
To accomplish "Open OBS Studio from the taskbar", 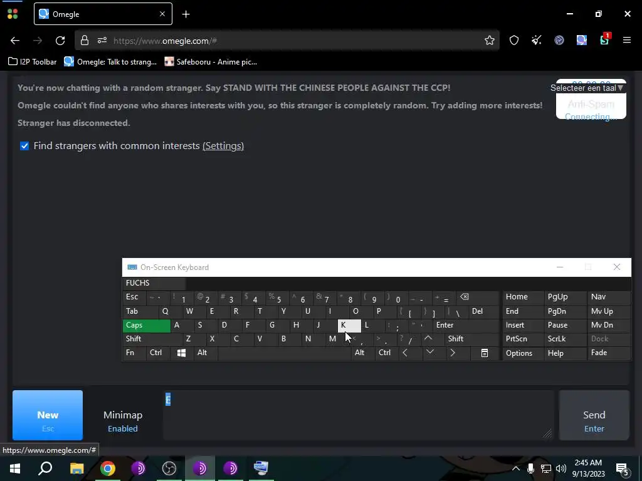I will [x=169, y=468].
